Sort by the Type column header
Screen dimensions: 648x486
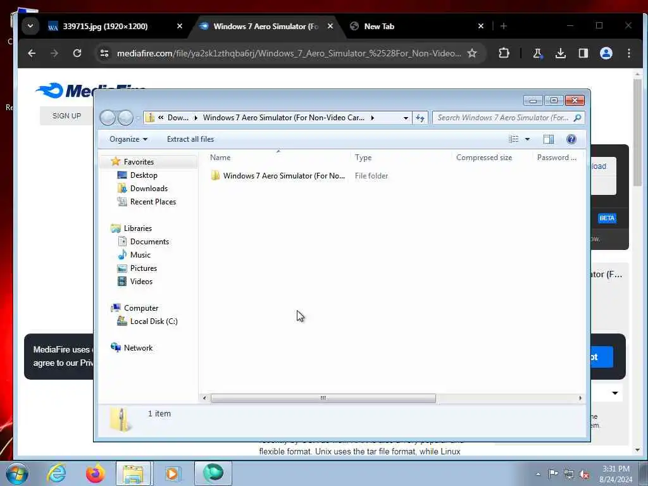pyautogui.click(x=401, y=158)
